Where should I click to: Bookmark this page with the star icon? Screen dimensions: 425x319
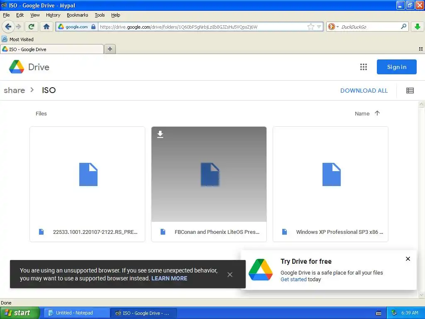pos(310,27)
